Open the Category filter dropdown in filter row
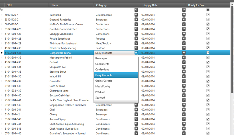This screenshot has width=234, height=135. (x=136, y=10)
